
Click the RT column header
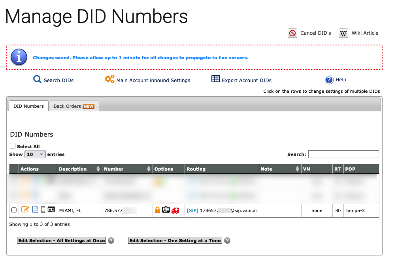pyautogui.click(x=338, y=169)
